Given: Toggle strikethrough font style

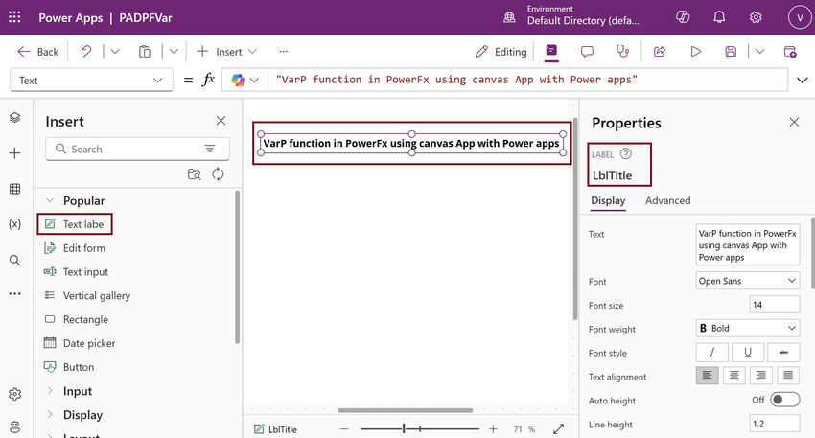Looking at the screenshot, I should click(783, 353).
